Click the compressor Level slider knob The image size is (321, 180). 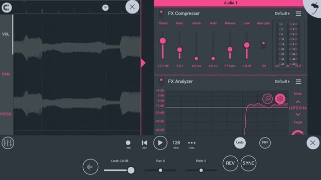[x=247, y=45]
